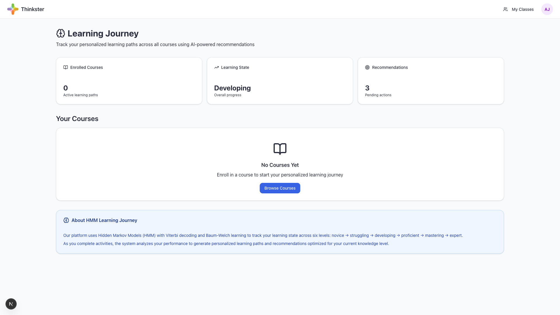Click the target icon beside Recommendations
The image size is (560, 315).
pyautogui.click(x=367, y=67)
